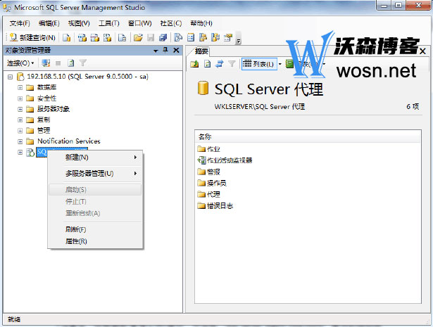
Task: Click the Refresh icon in Object Explorer toolbar
Action: click(71, 63)
